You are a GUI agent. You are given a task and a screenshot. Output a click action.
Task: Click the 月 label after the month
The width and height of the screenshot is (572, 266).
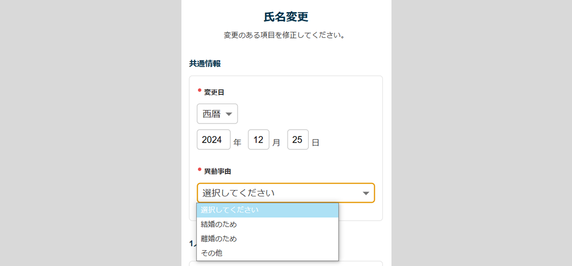[x=276, y=143]
